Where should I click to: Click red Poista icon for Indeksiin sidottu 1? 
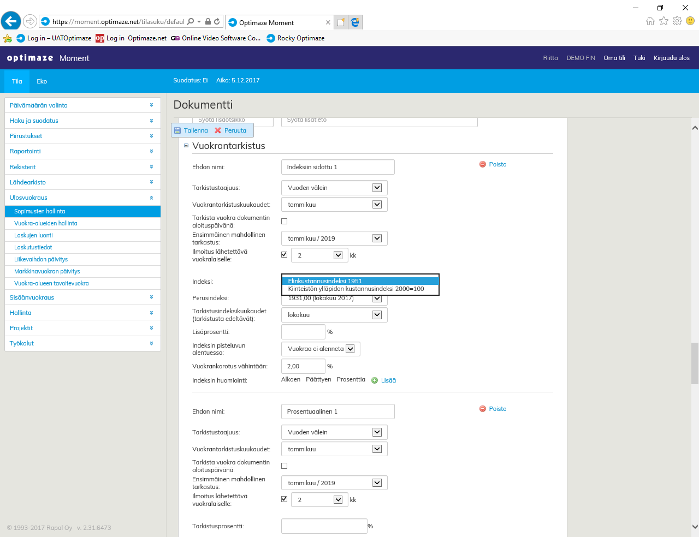[x=482, y=164]
